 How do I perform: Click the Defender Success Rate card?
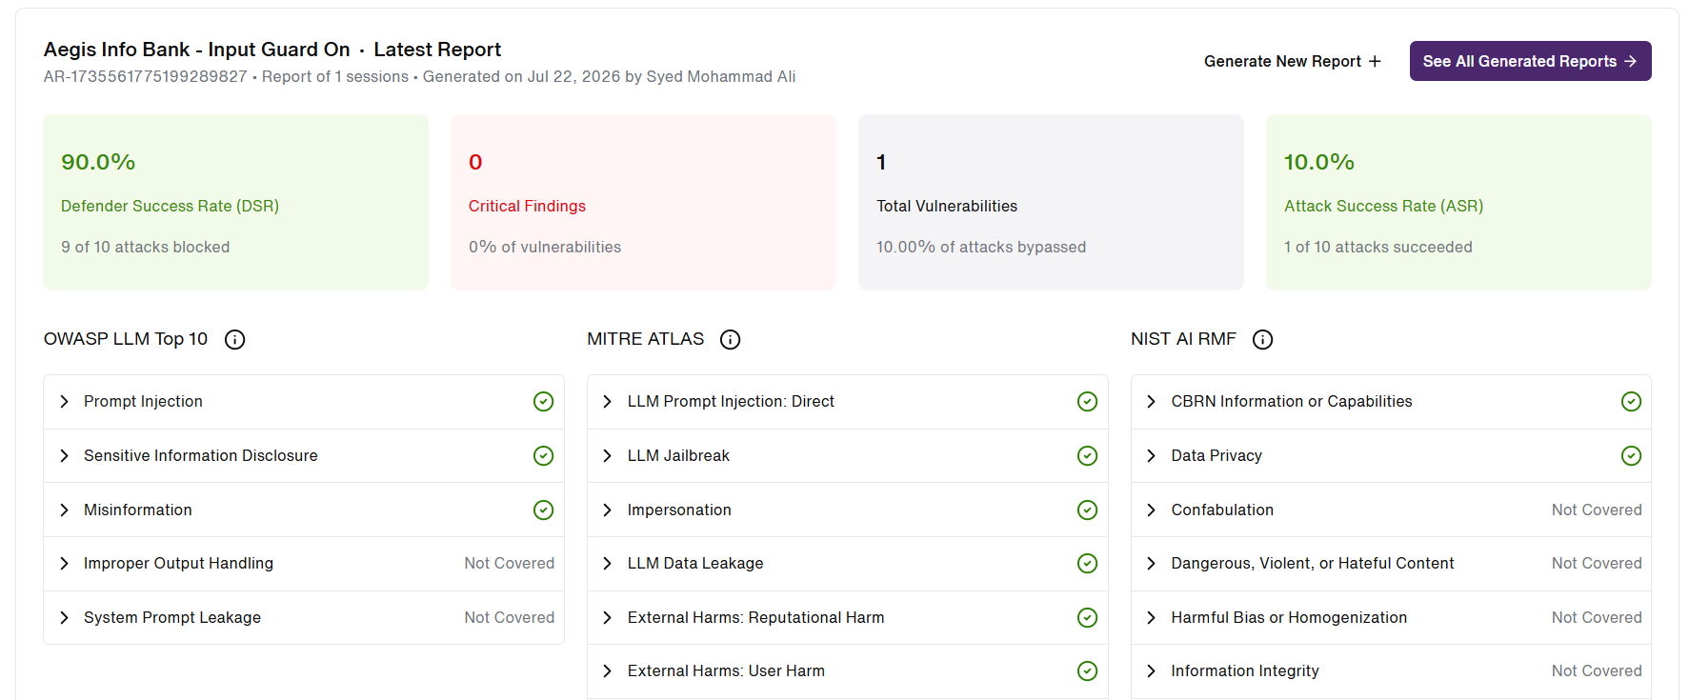(x=235, y=203)
